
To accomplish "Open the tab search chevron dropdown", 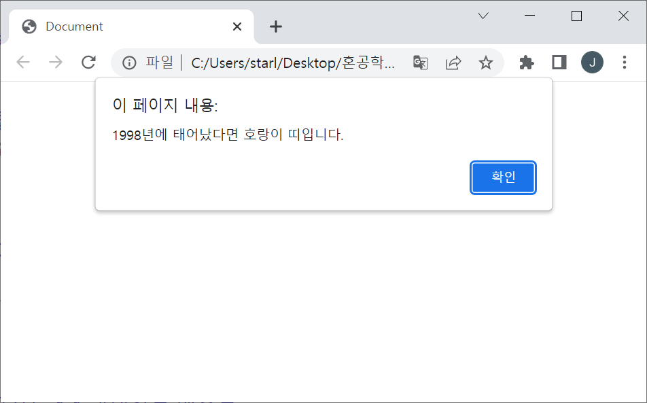I will [x=483, y=16].
